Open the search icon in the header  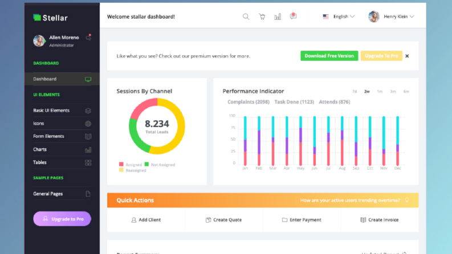[x=246, y=17]
